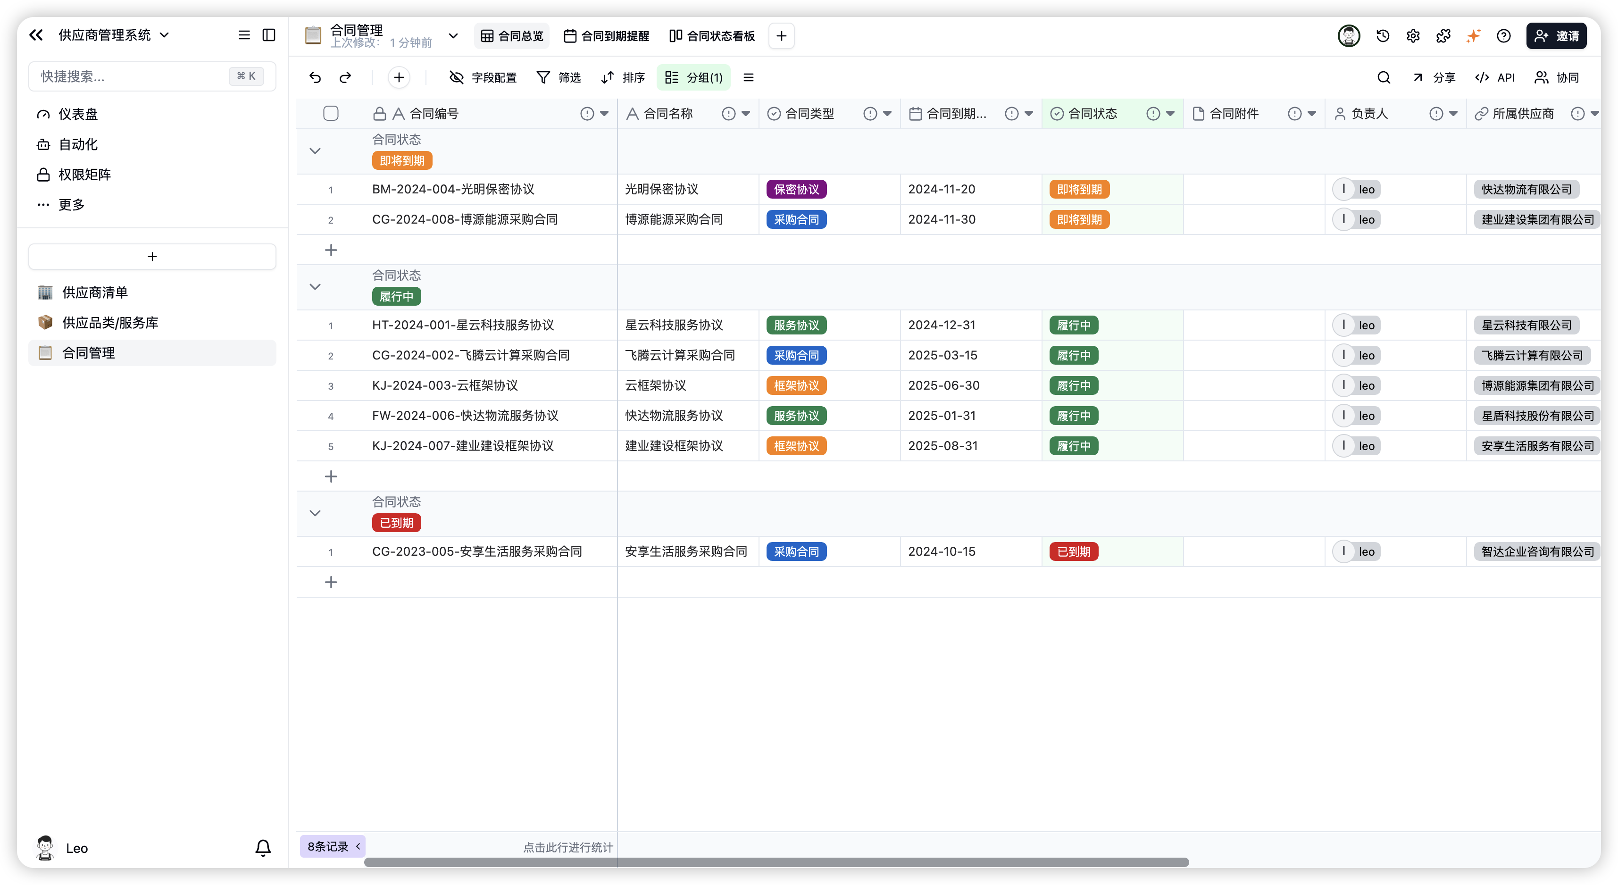The height and width of the screenshot is (885, 1618).
Task: Toggle the sidebar panel layout icon
Action: (x=269, y=35)
